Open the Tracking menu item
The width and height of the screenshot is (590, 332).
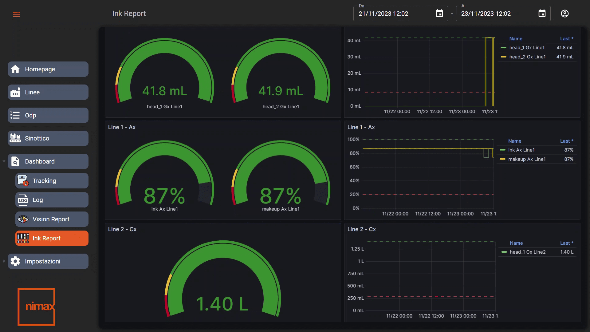(52, 181)
